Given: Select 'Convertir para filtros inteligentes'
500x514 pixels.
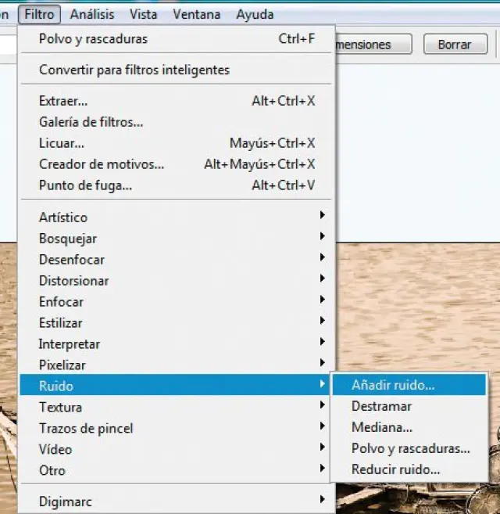Looking at the screenshot, I should pos(134,70).
